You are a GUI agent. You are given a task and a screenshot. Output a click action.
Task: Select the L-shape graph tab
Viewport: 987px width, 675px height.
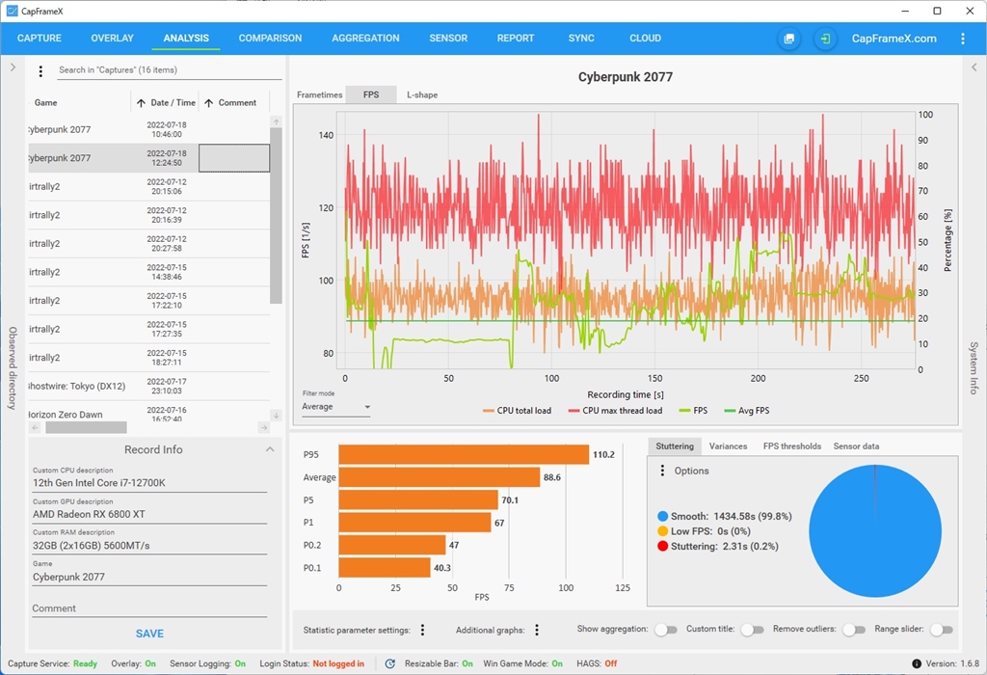421,94
